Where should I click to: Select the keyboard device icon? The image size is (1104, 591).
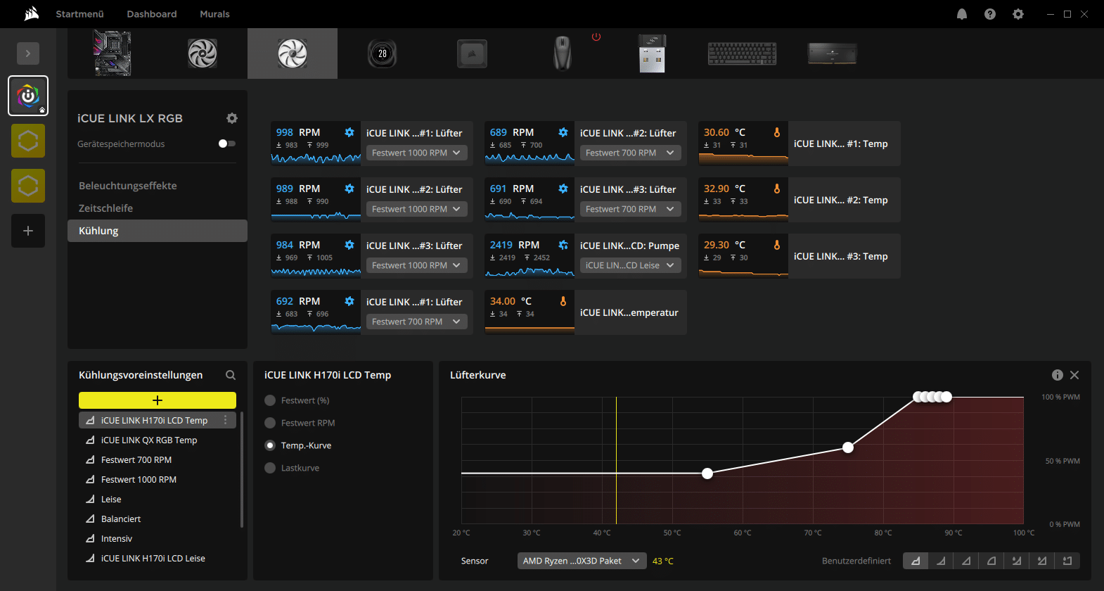(742, 53)
